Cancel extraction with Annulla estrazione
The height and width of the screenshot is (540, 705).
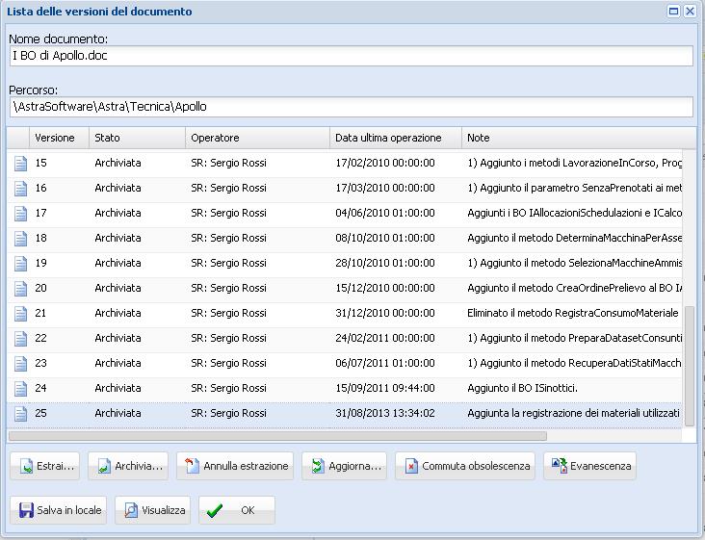[x=237, y=466]
